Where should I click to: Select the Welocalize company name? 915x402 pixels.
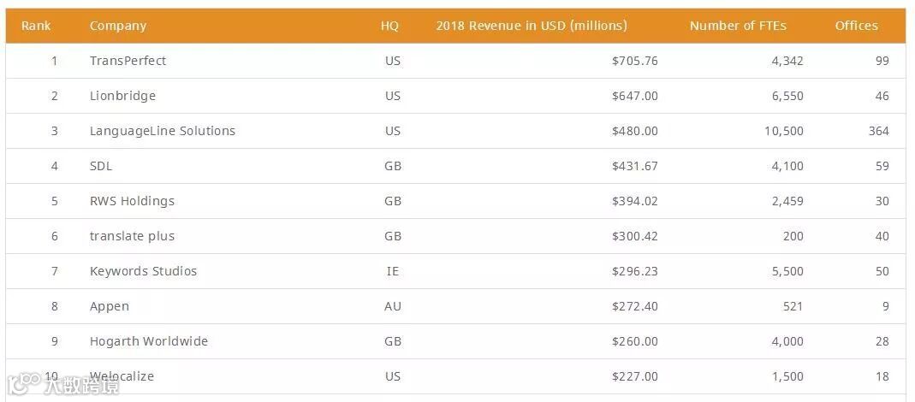tap(122, 376)
